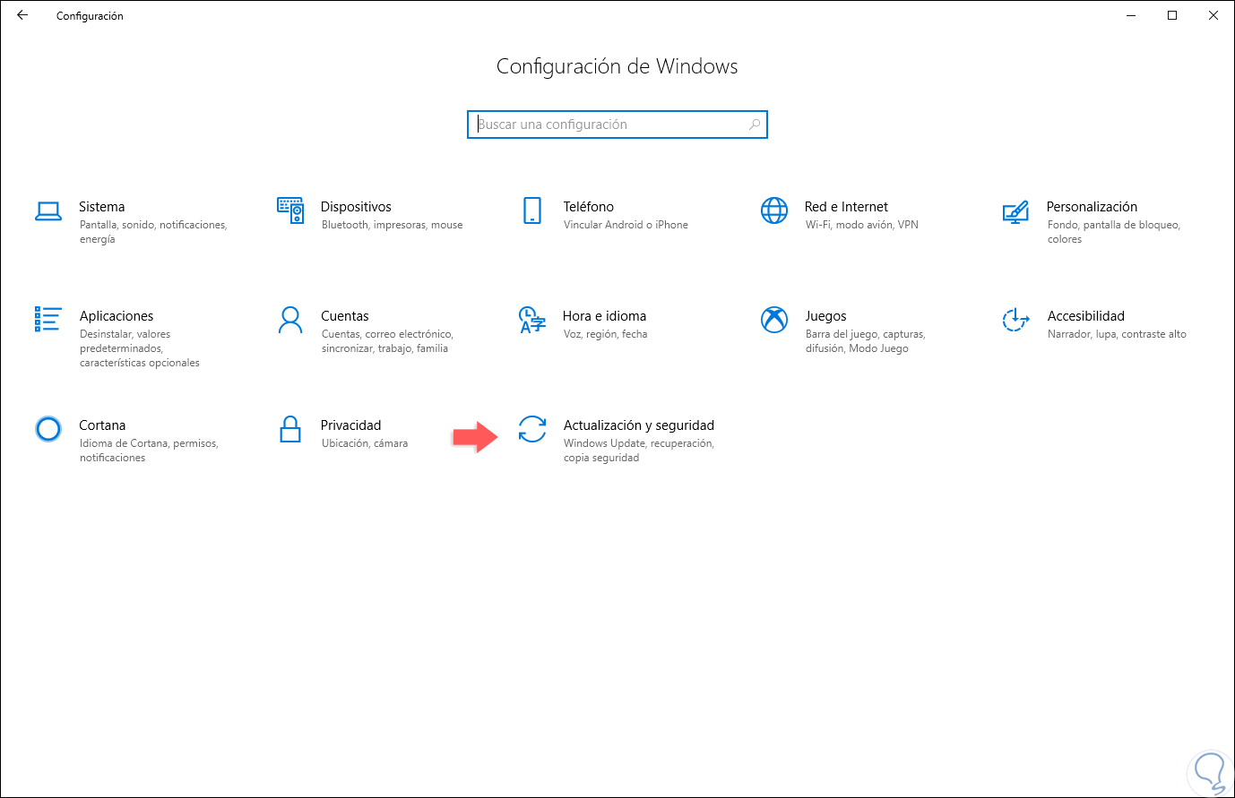
Task: Open the Teléfono phone icon
Action: coord(532,210)
